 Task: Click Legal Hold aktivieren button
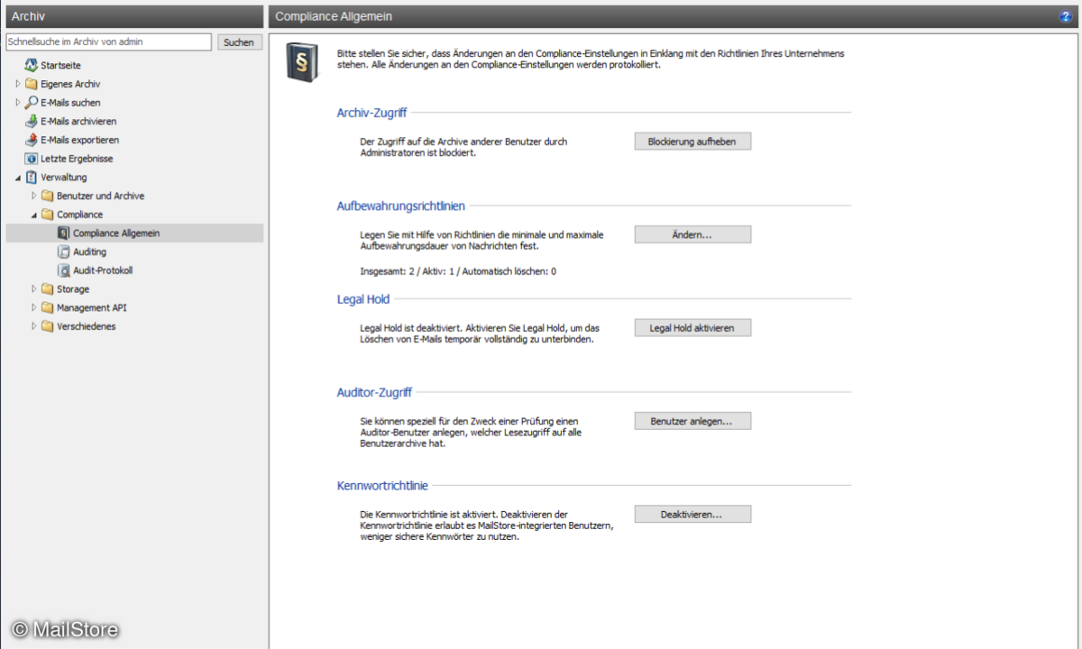[692, 328]
